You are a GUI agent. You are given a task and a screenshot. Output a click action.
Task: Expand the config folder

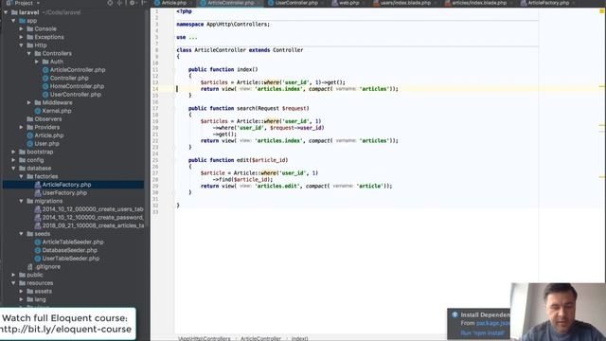(x=13, y=160)
